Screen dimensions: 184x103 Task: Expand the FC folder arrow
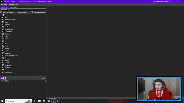coord(1,41)
